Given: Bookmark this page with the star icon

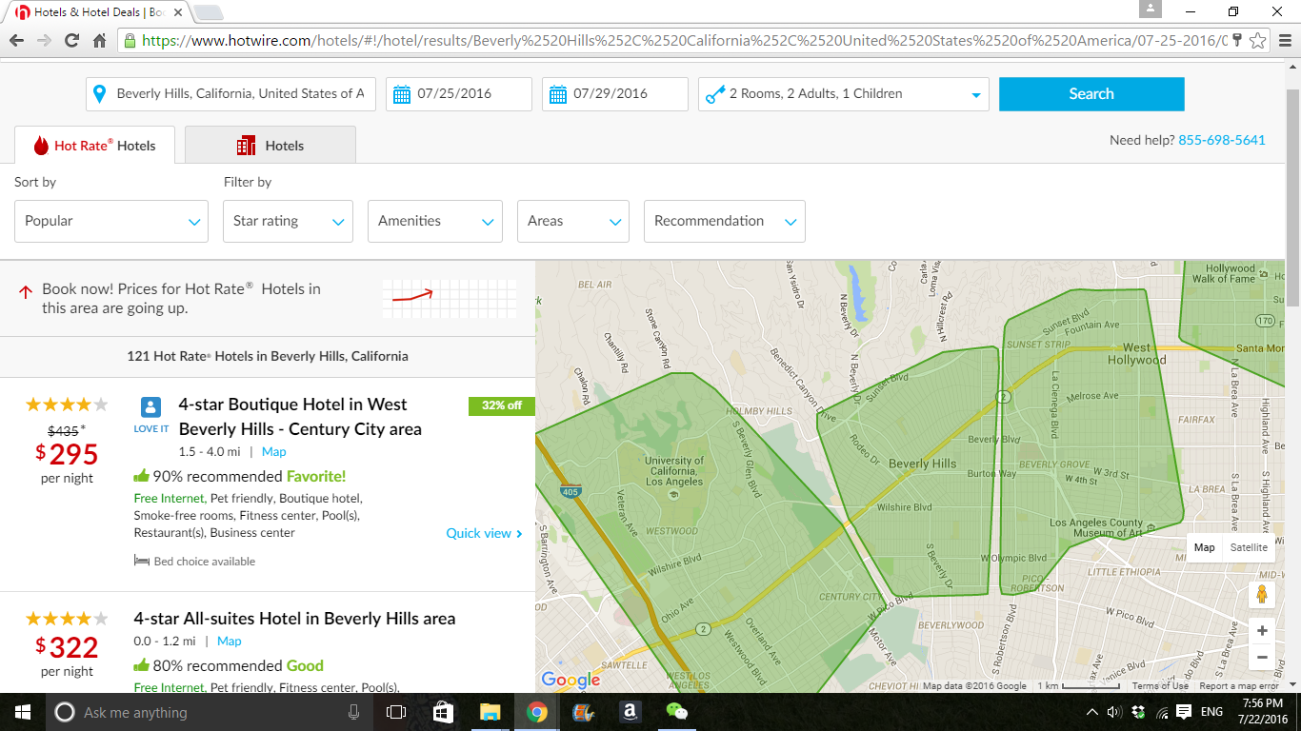Looking at the screenshot, I should pyautogui.click(x=1258, y=41).
